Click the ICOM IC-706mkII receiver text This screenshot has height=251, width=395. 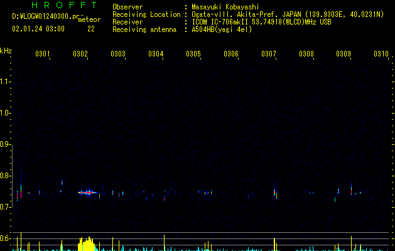[x=261, y=22]
